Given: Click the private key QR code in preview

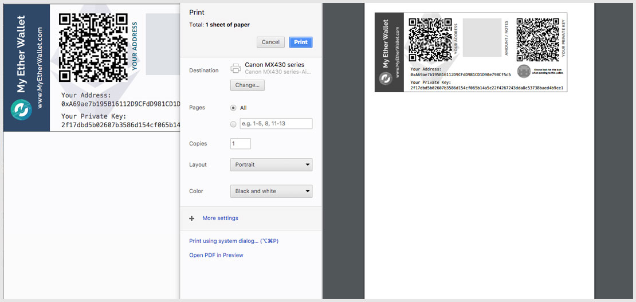Looking at the screenshot, I should click(x=538, y=40).
